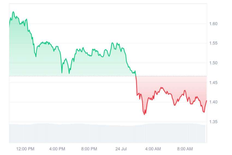Click the 1.55 price axis label
The width and height of the screenshot is (232, 155).
point(213,43)
